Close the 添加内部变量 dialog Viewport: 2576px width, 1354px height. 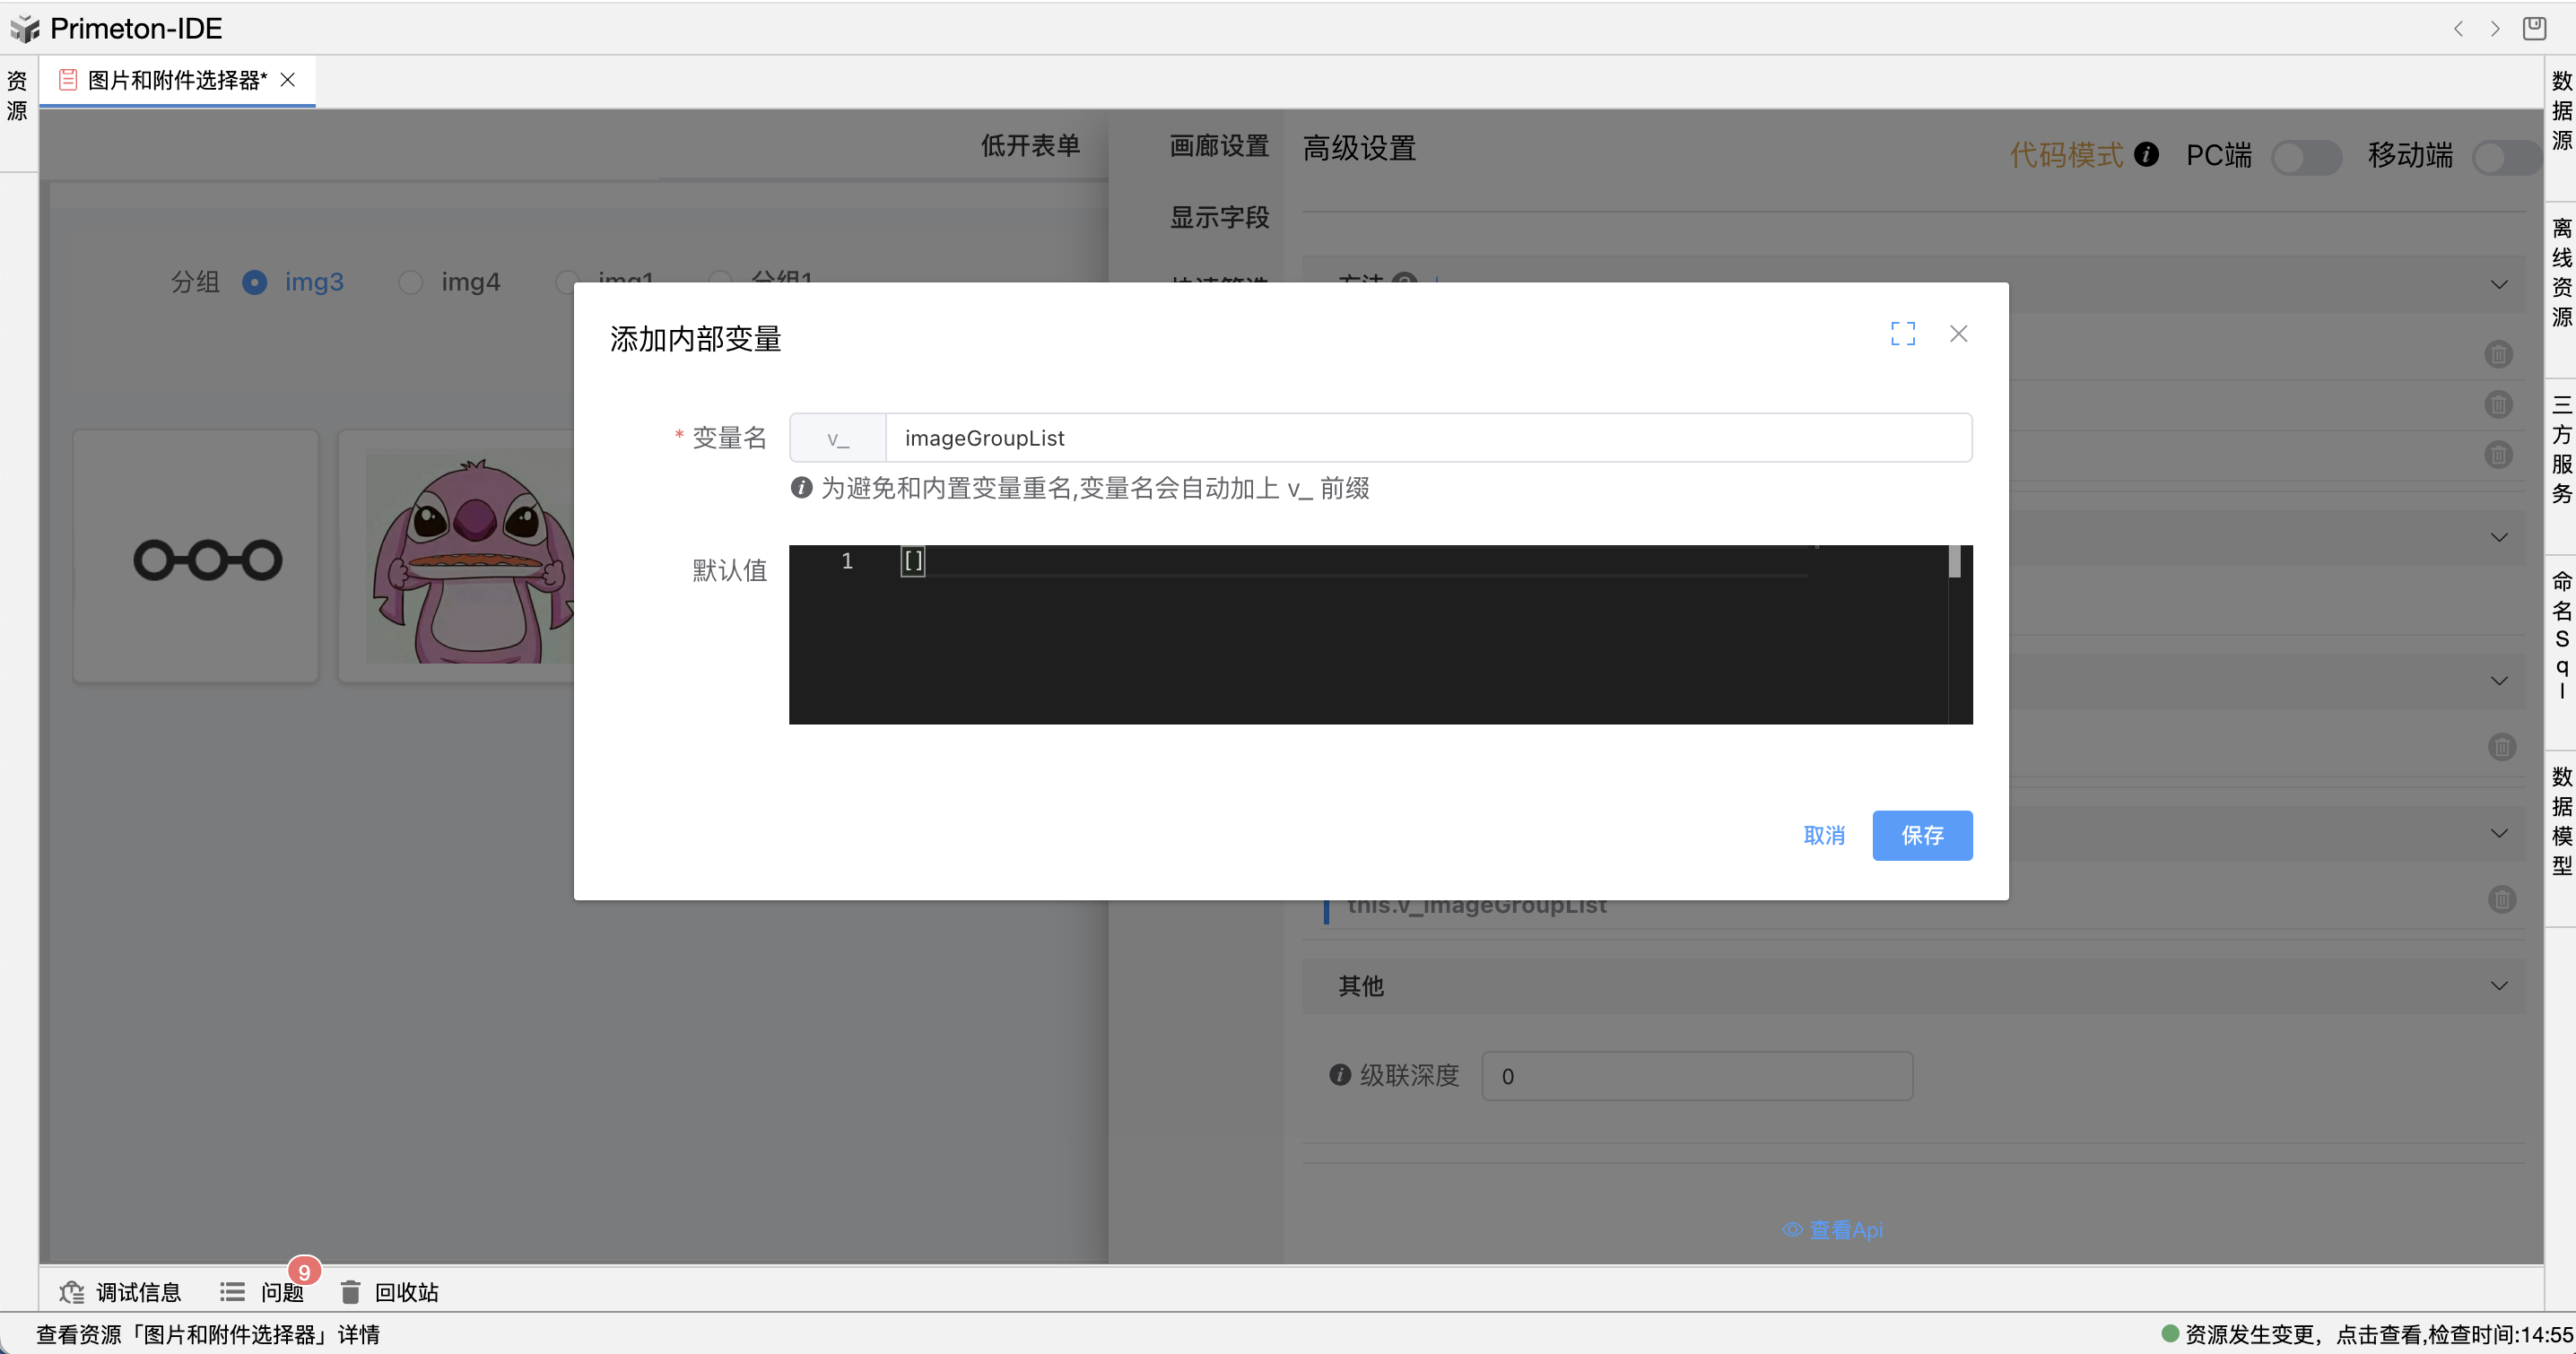[x=1958, y=334]
